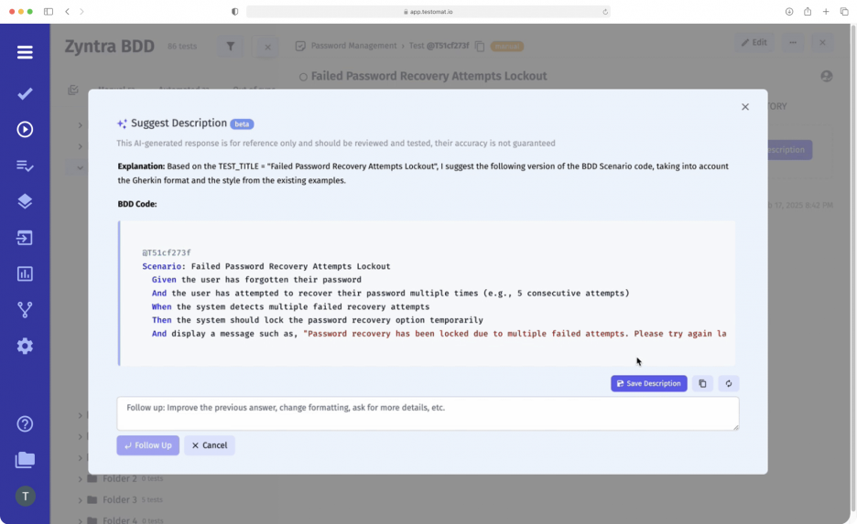
Task: Click the Follow Up button
Action: 147,445
